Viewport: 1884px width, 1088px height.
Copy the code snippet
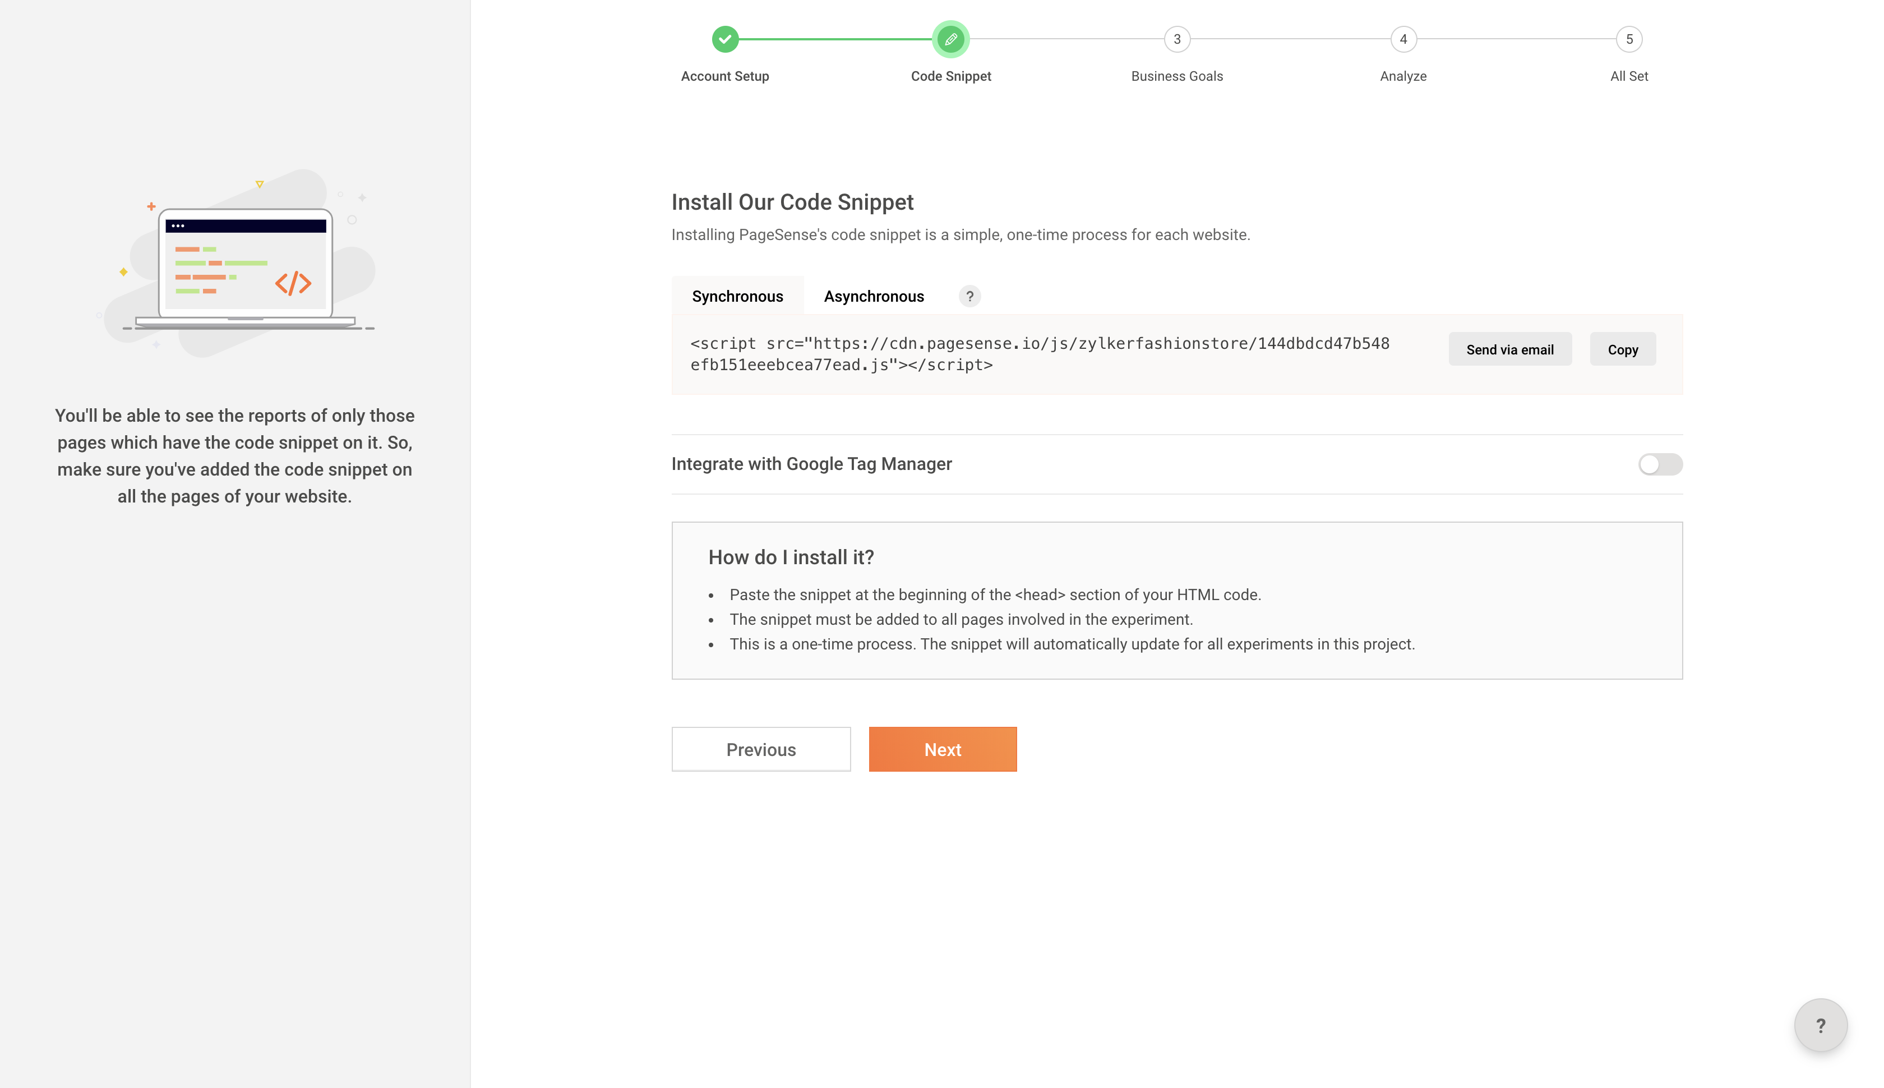pos(1622,349)
